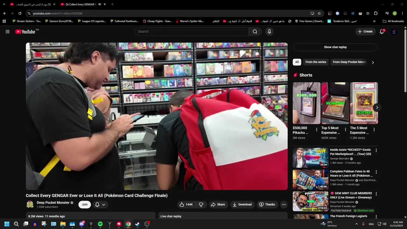This screenshot has height=229, width=407.
Task: Open Inside Asia's RICHEST video thumbnail
Action: click(310, 158)
